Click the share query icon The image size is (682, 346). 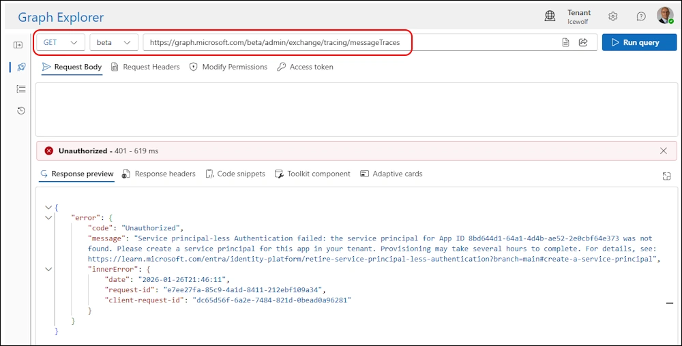(x=583, y=42)
